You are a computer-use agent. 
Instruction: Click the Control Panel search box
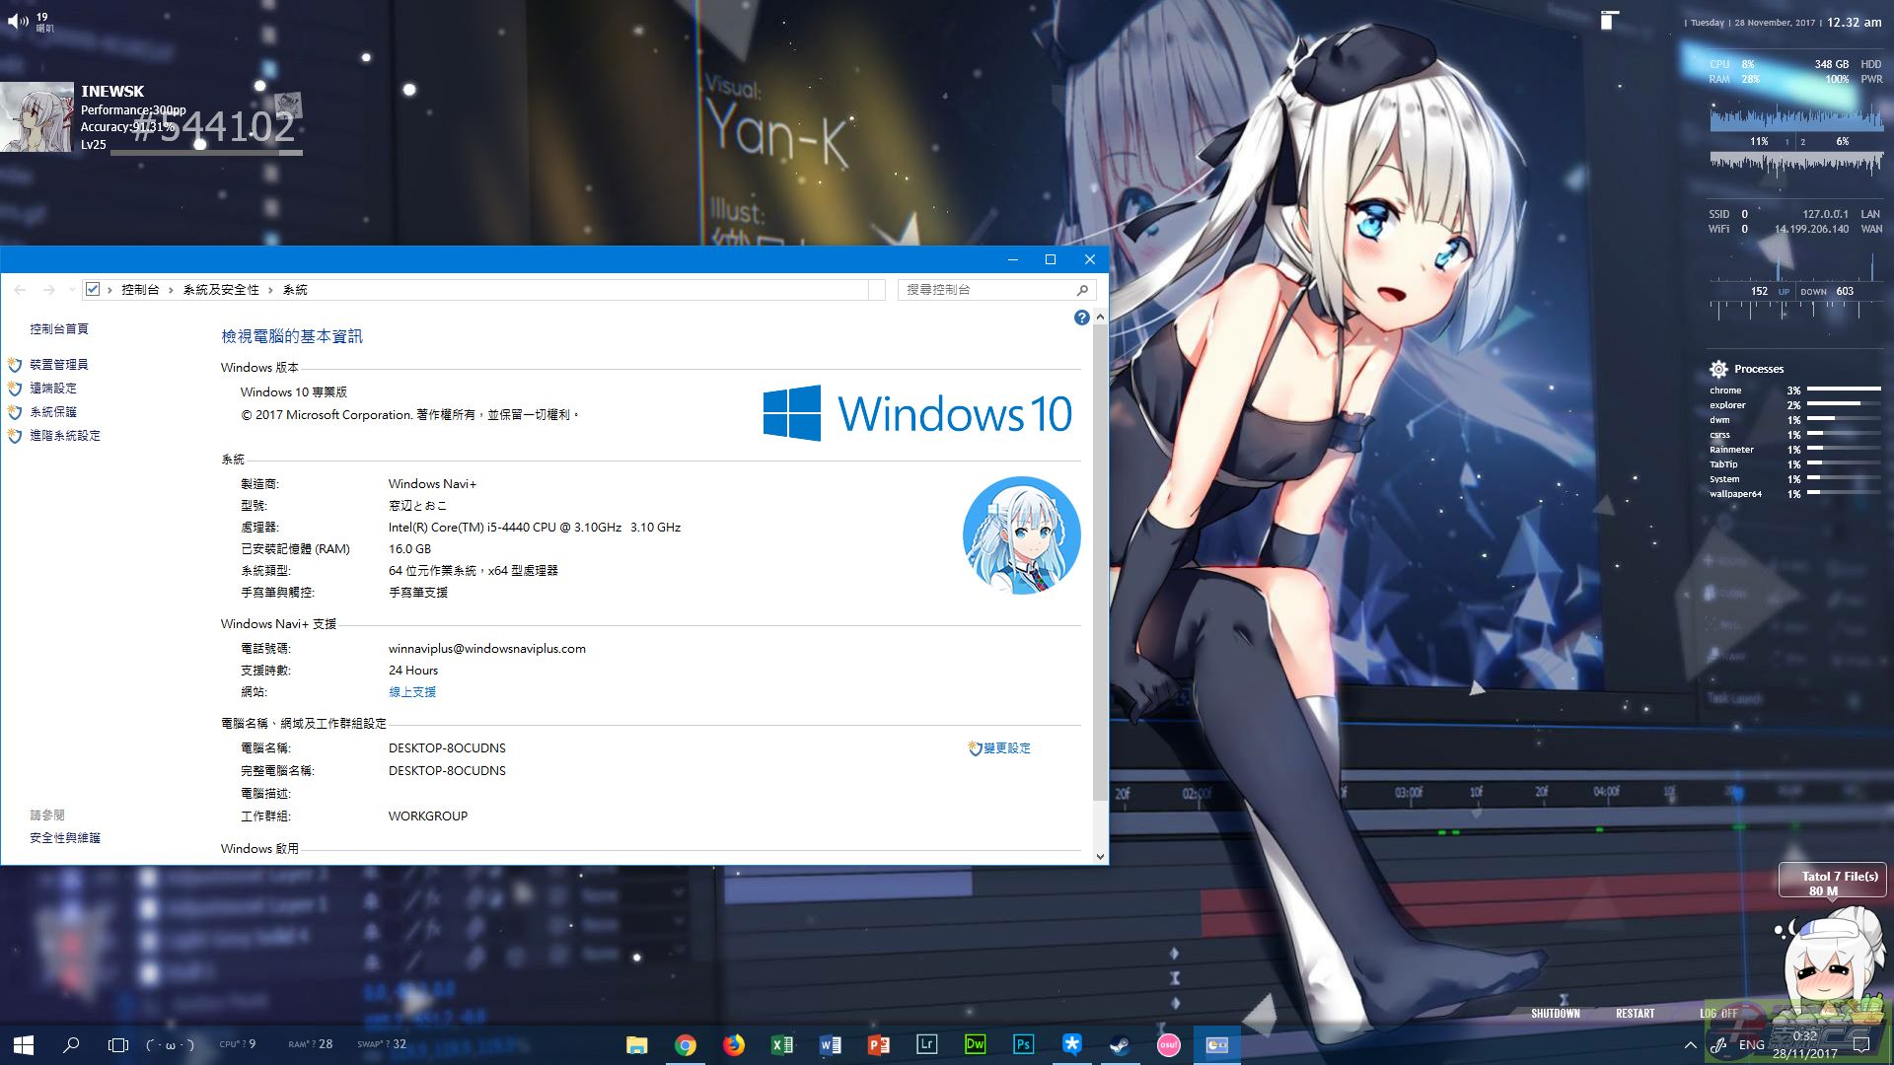point(986,290)
